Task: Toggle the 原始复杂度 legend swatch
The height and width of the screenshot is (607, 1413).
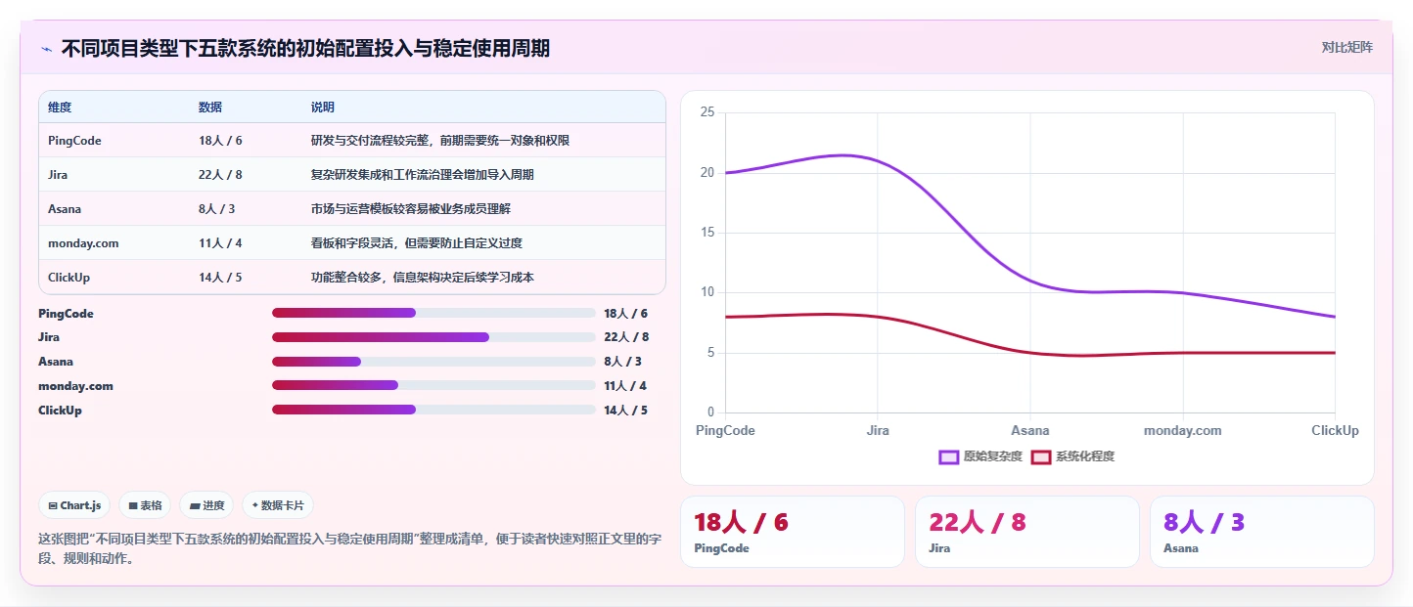Action: coord(948,456)
